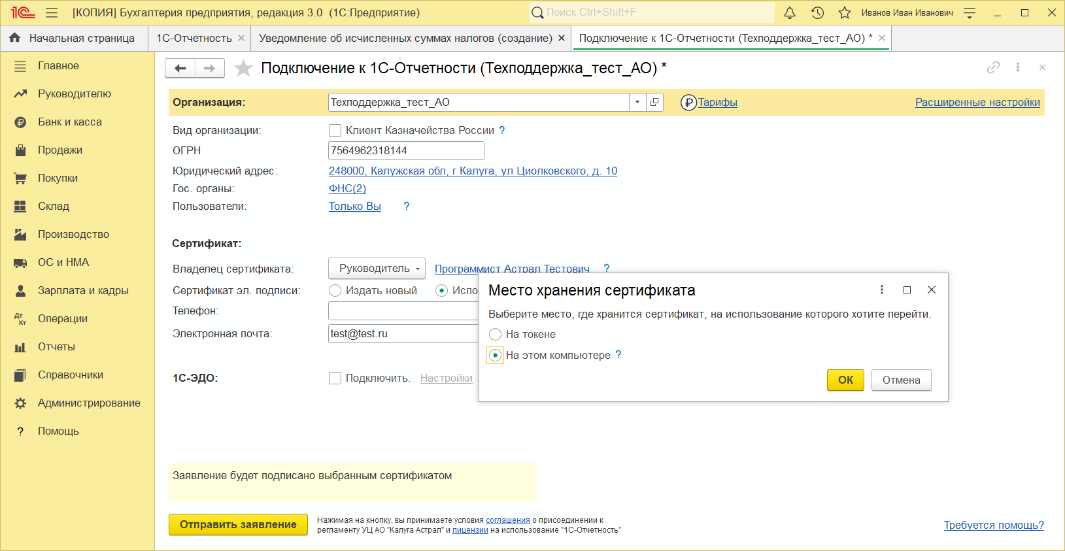Open ФНС(2) government bodies link
Viewport: 1065px width, 551px height.
point(347,188)
